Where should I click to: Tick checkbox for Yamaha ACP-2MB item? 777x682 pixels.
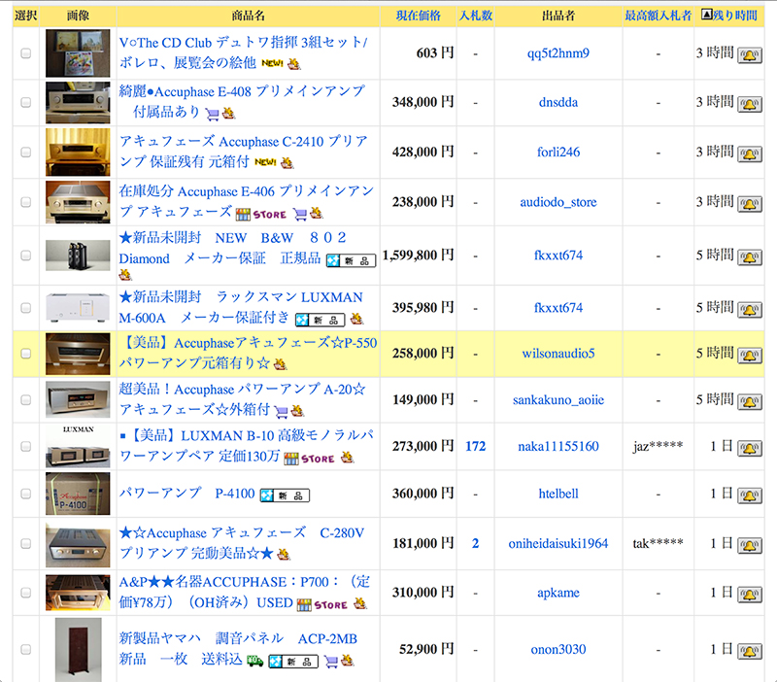tap(26, 649)
